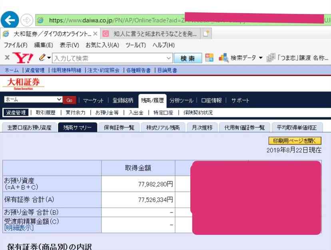Screen dimensions: 331x250
Task: Select 資産管理 in the dark sub-navigation row
Action: [x=16, y=113]
